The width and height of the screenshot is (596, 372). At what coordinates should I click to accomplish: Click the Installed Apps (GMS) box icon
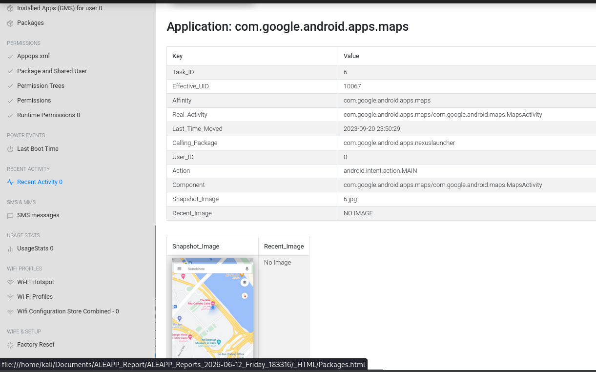tap(10, 9)
